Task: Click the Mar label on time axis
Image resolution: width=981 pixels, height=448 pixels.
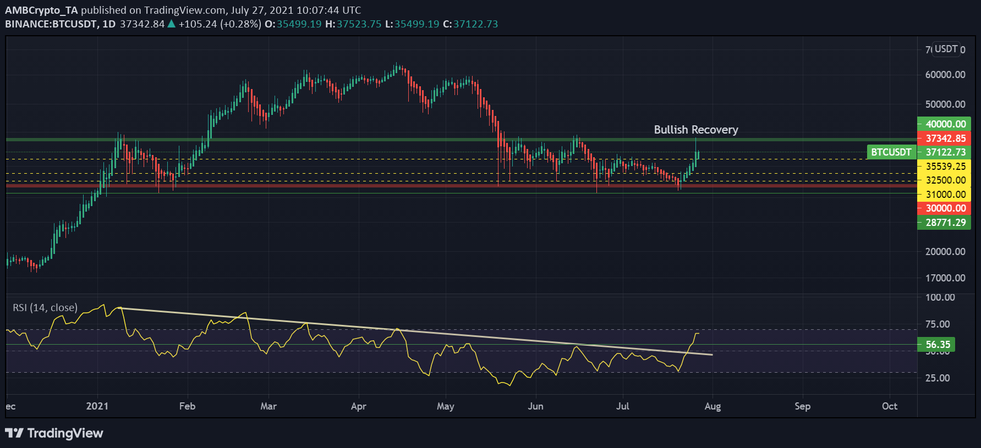Action: (x=268, y=406)
